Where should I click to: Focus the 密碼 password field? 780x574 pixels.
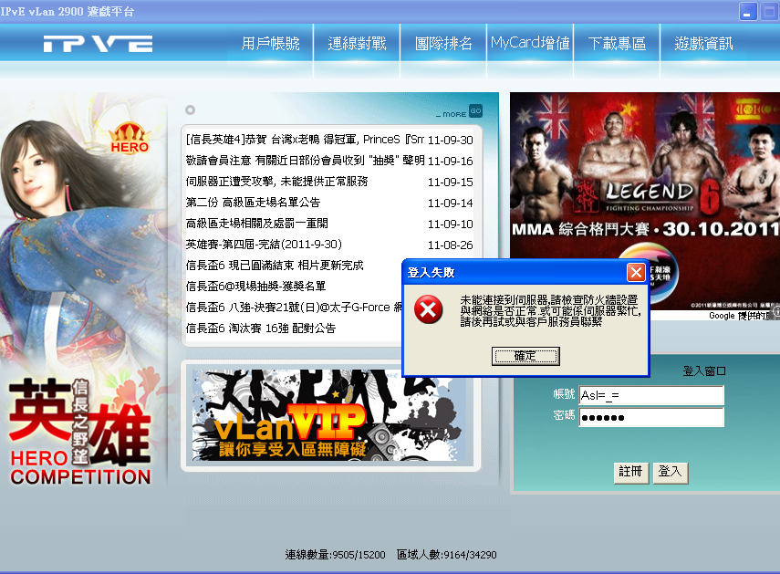[x=651, y=417]
